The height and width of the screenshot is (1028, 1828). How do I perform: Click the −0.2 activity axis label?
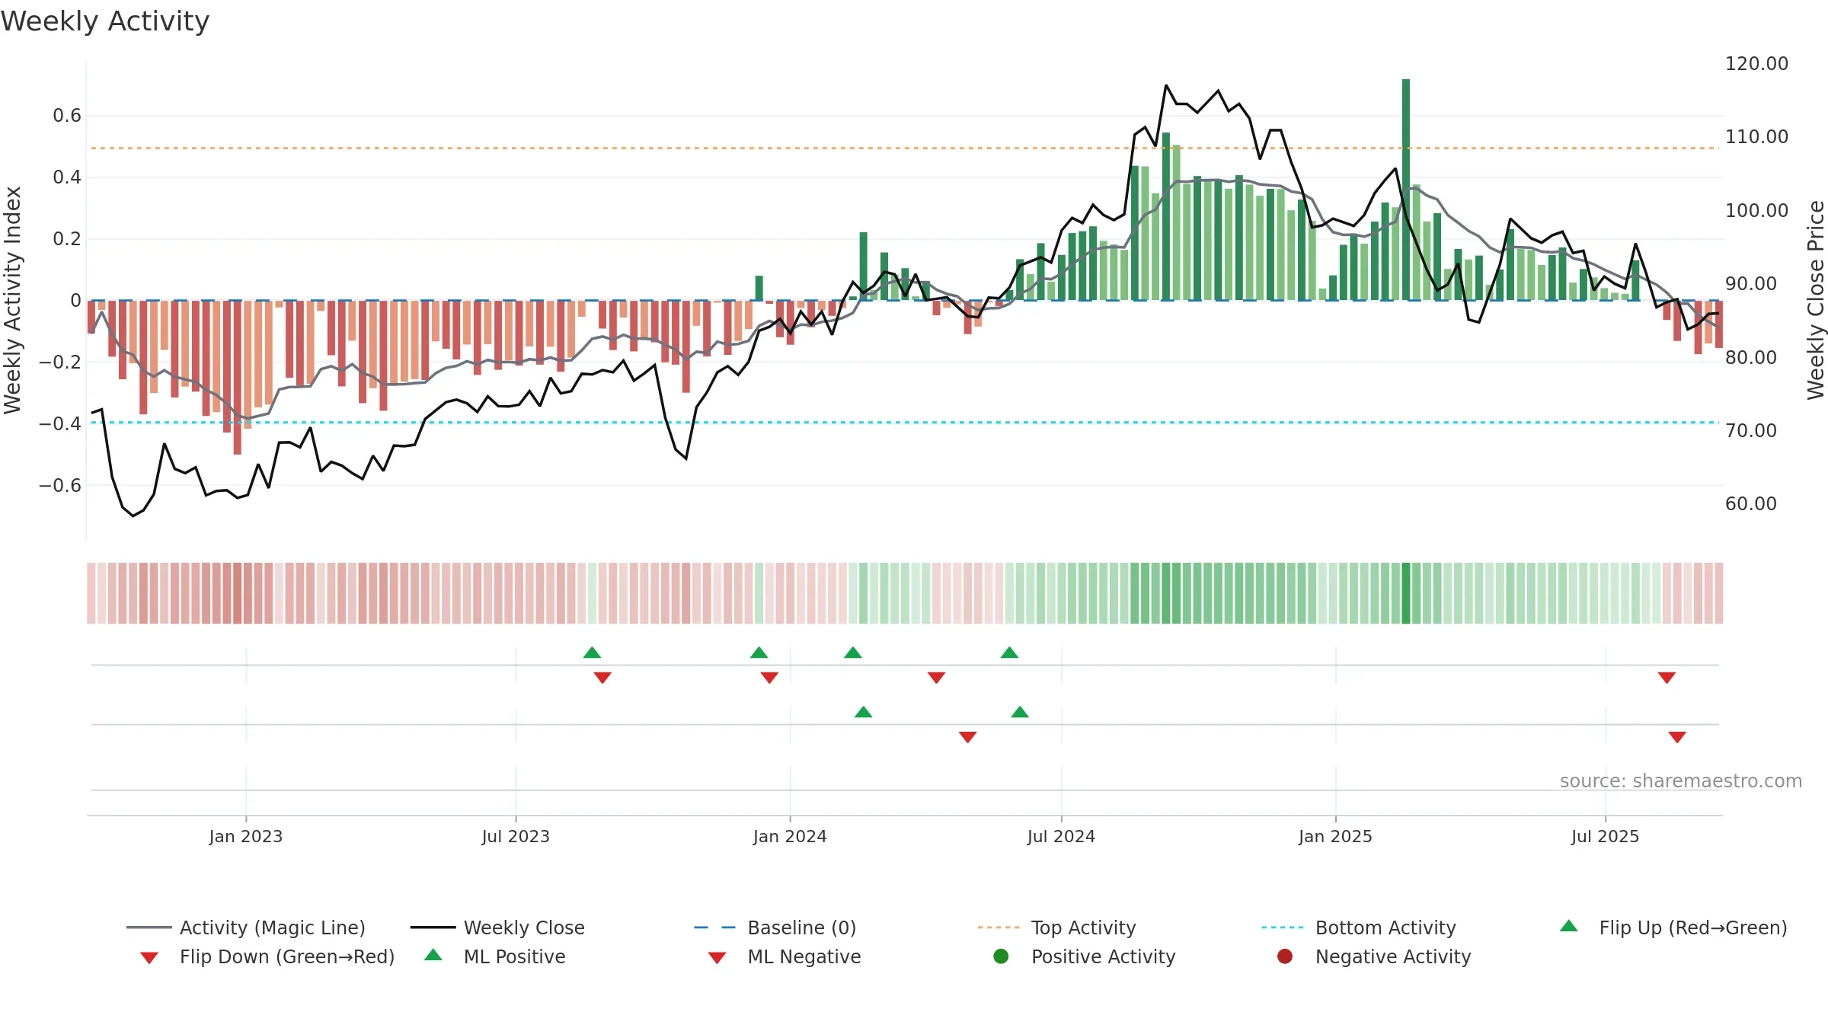(60, 362)
